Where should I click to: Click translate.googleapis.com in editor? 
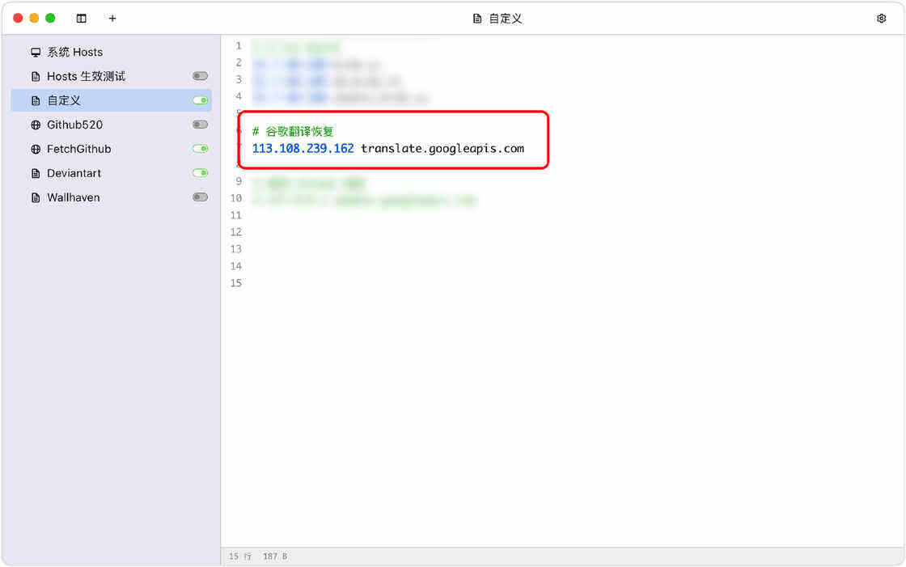coord(442,149)
